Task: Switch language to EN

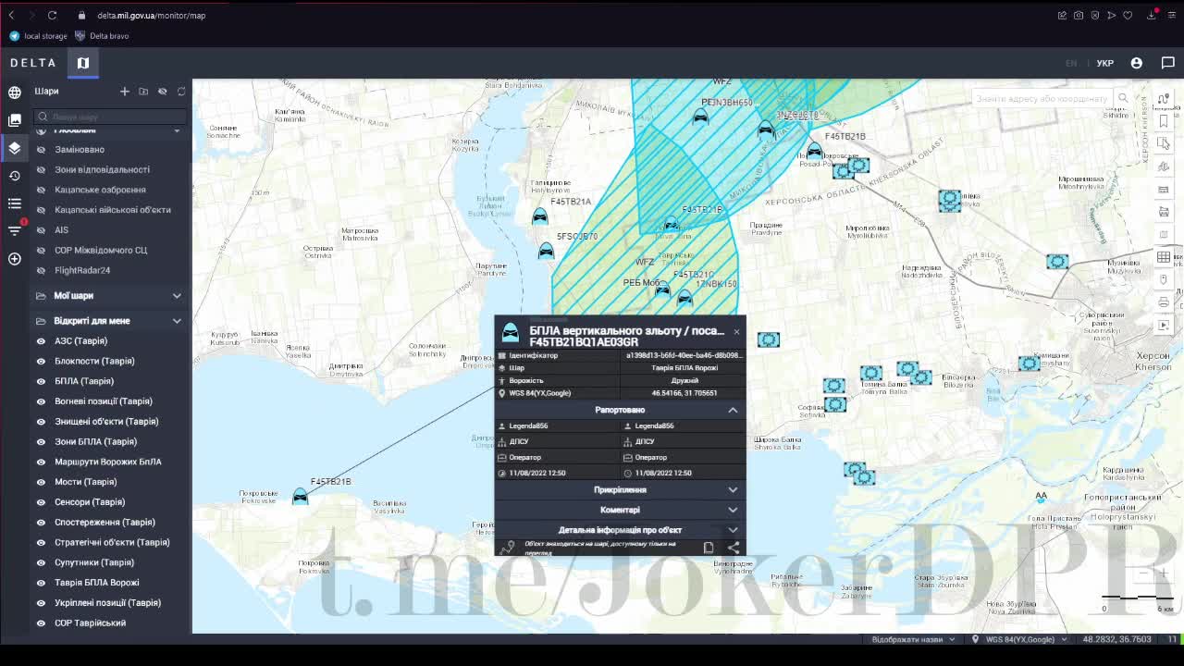Action: [1071, 63]
